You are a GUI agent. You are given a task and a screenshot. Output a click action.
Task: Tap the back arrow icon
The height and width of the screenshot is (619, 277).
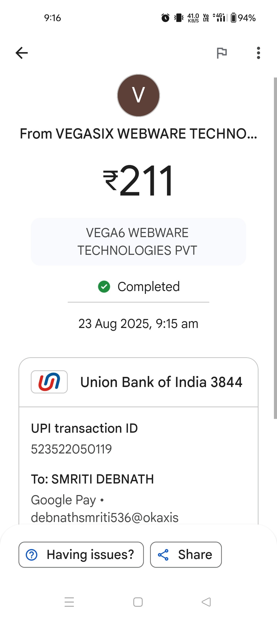pos(22,53)
